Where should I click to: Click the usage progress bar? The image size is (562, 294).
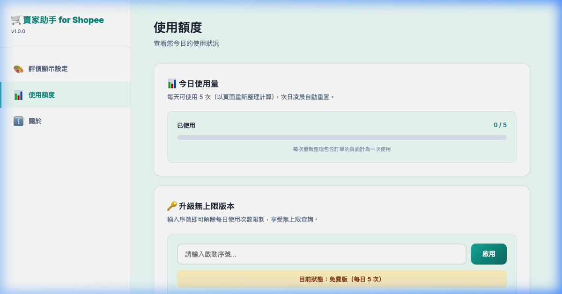pos(341,137)
